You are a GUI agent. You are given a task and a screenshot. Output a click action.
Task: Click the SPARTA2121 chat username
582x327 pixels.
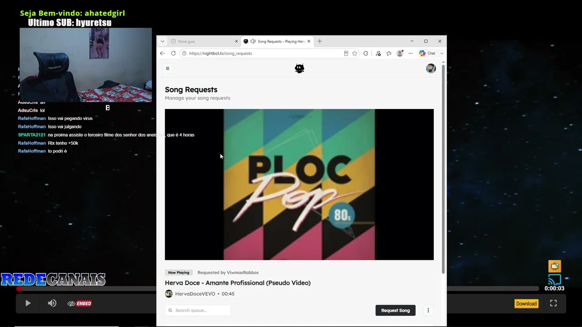click(x=32, y=135)
